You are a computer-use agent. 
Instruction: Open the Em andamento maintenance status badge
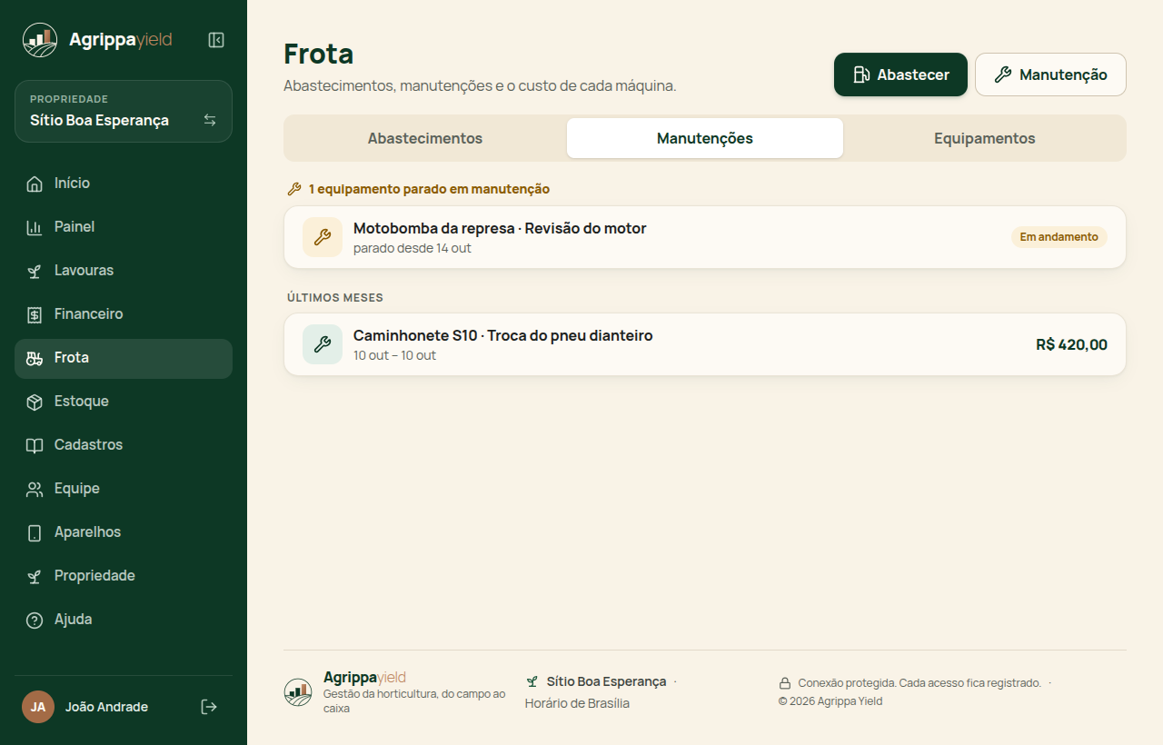tap(1059, 237)
